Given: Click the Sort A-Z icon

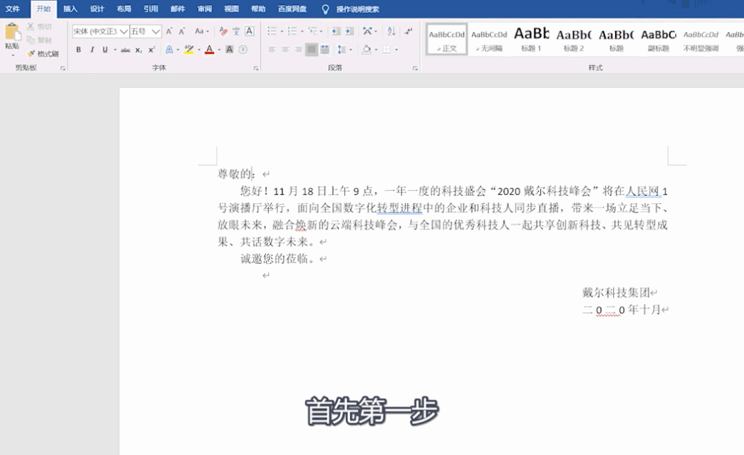Looking at the screenshot, I should [x=391, y=31].
